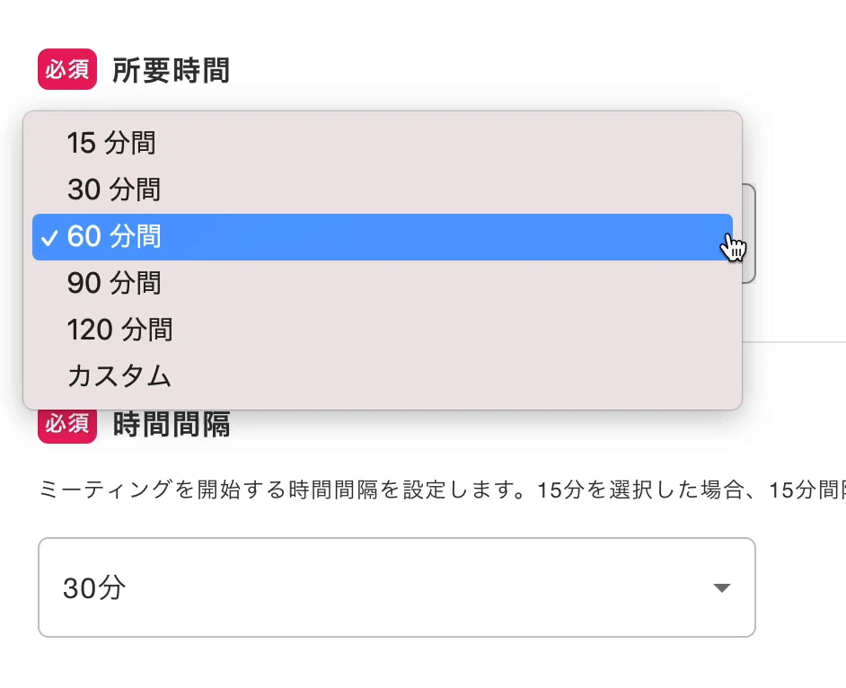Viewport: 846px width, 688px height.
Task: Open the 時間間隔 select box
Action: [395, 588]
